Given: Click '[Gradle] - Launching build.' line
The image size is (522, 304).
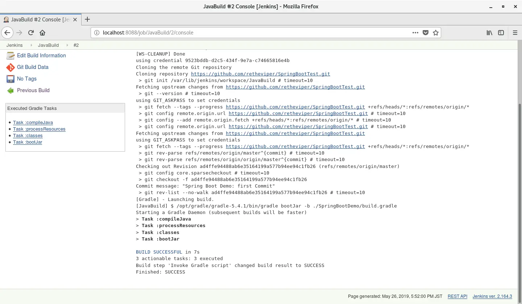Looking at the screenshot, I should 175,199.
